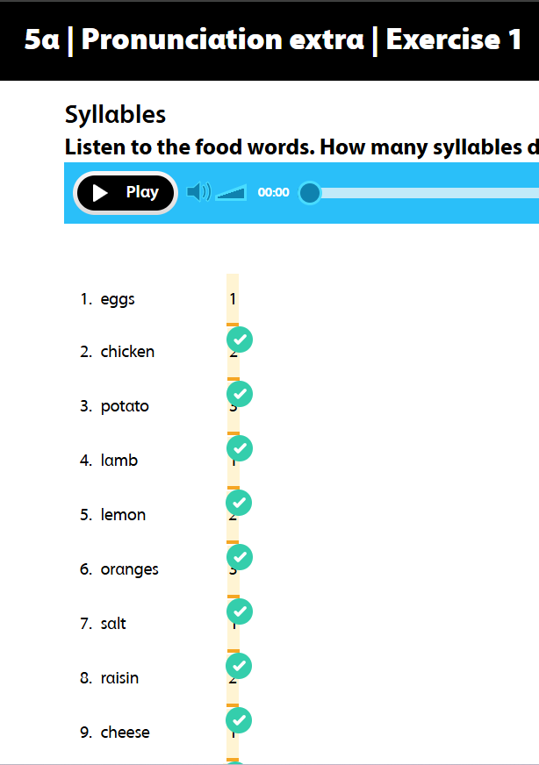The image size is (539, 765).
Task: Click the green checkmark under lemon
Action: tap(240, 557)
